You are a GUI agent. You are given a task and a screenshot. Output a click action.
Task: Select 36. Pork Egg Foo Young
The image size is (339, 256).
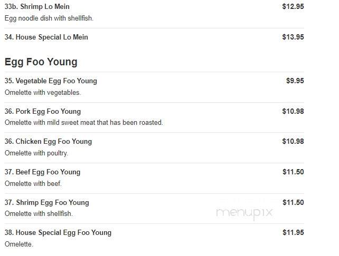pos(43,112)
